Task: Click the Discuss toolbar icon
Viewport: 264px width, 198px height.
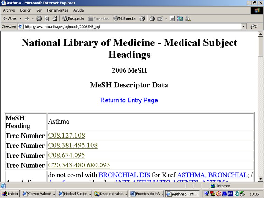Action: pos(180,18)
